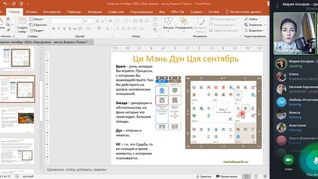Expand the Заменить dropdown arrow
Image resolution: width=318 pixels, height=179 pixels.
(x=265, y=25)
